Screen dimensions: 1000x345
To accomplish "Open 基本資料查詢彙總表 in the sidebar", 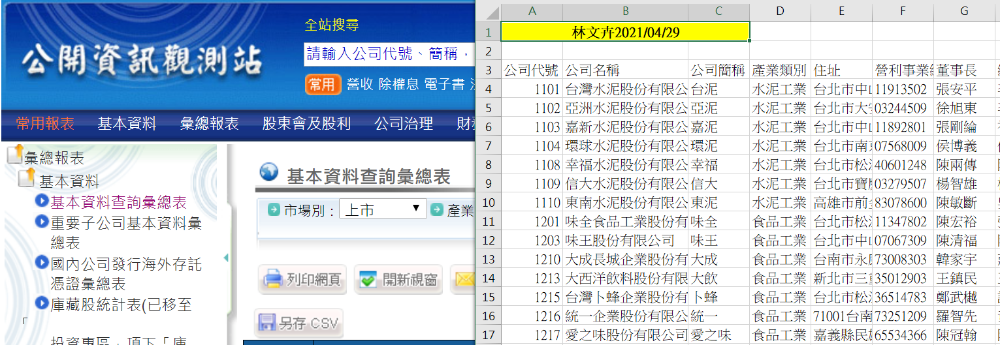I will coord(119,202).
